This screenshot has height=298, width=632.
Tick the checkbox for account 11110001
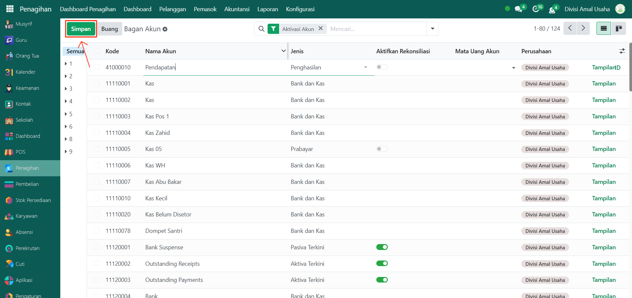(x=97, y=84)
